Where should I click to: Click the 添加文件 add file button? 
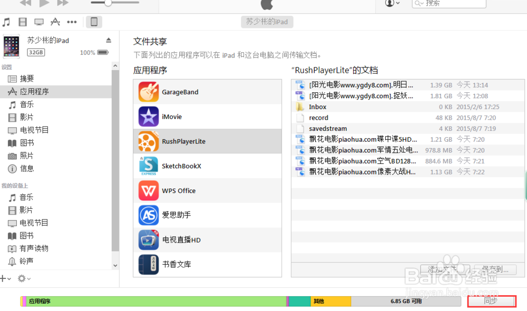[445, 269]
